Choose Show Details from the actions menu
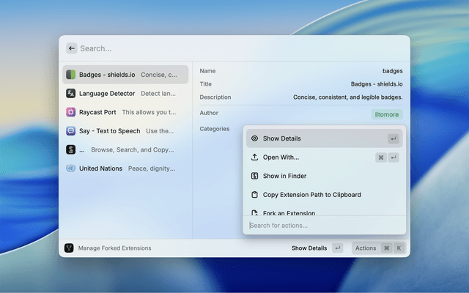 [x=282, y=138]
